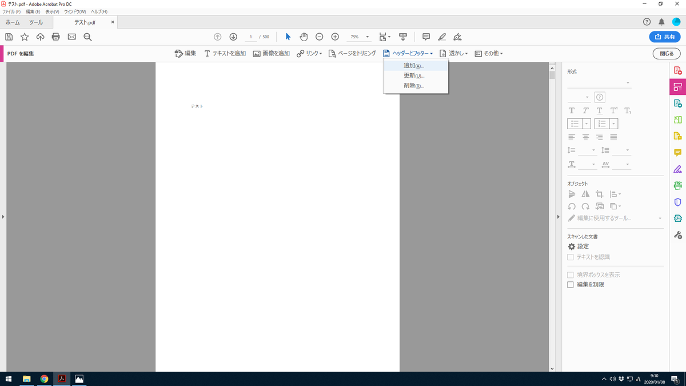Image resolution: width=686 pixels, height=386 pixels.
Task: Show notifications bell icon
Action: point(661,22)
